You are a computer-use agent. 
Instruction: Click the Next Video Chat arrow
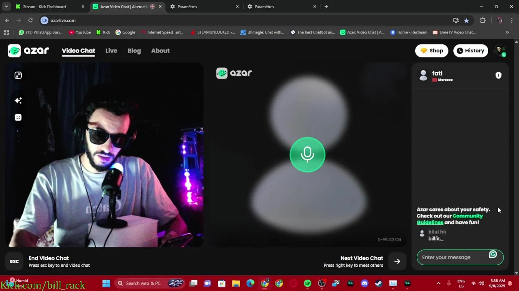tap(397, 261)
